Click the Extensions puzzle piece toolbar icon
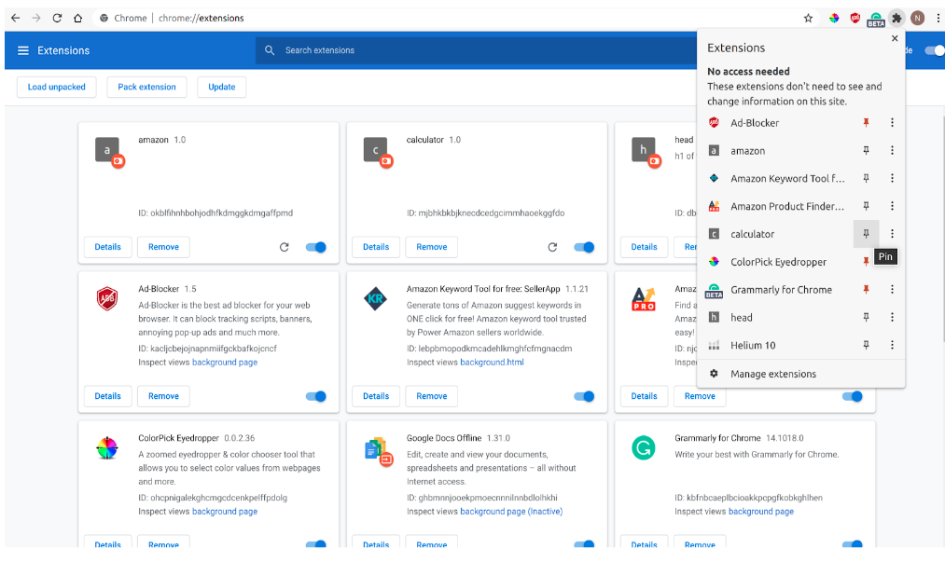945x576 pixels. (x=896, y=17)
